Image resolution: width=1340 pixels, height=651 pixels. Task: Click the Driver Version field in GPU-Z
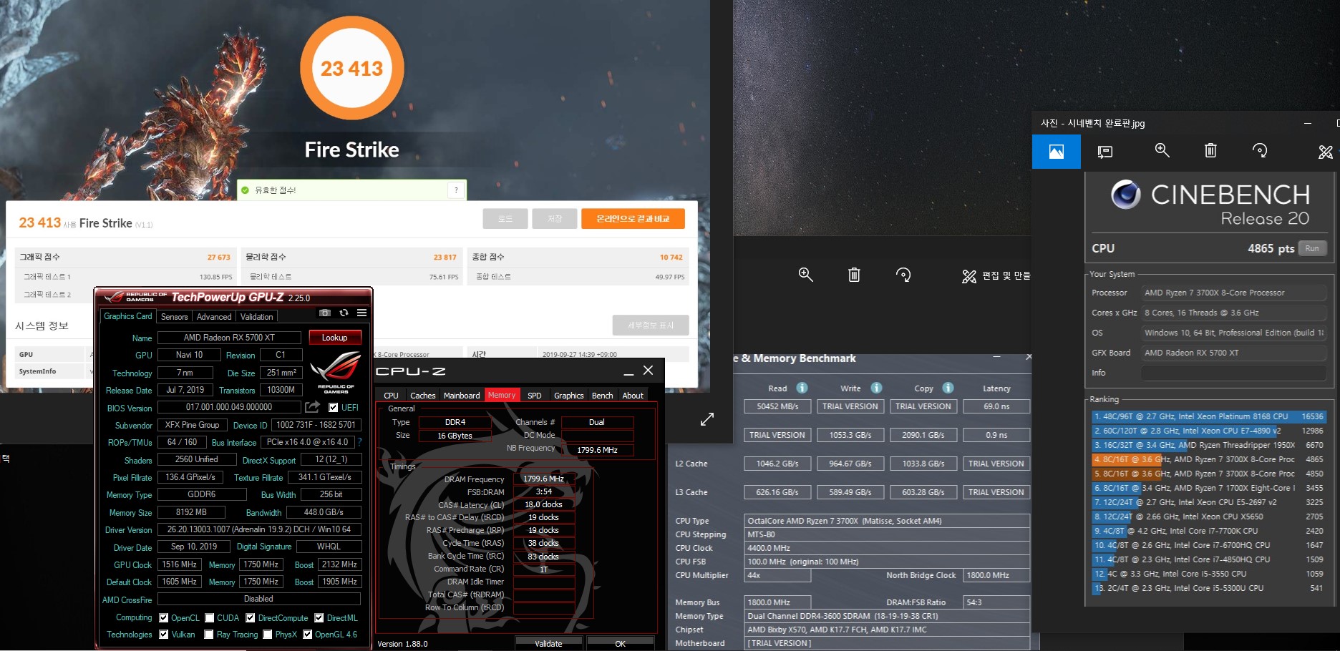[259, 529]
